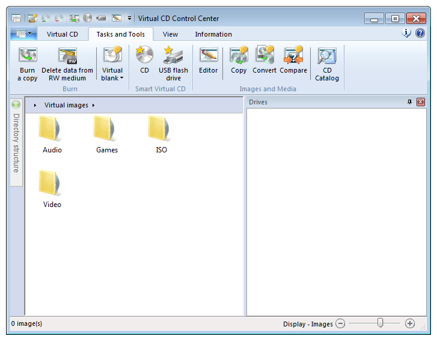Open the Convert tool

coord(264,60)
